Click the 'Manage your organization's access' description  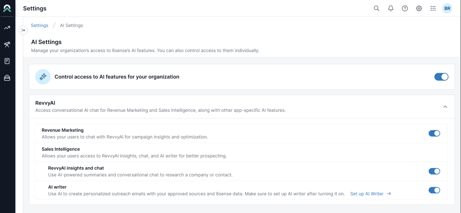(145, 51)
